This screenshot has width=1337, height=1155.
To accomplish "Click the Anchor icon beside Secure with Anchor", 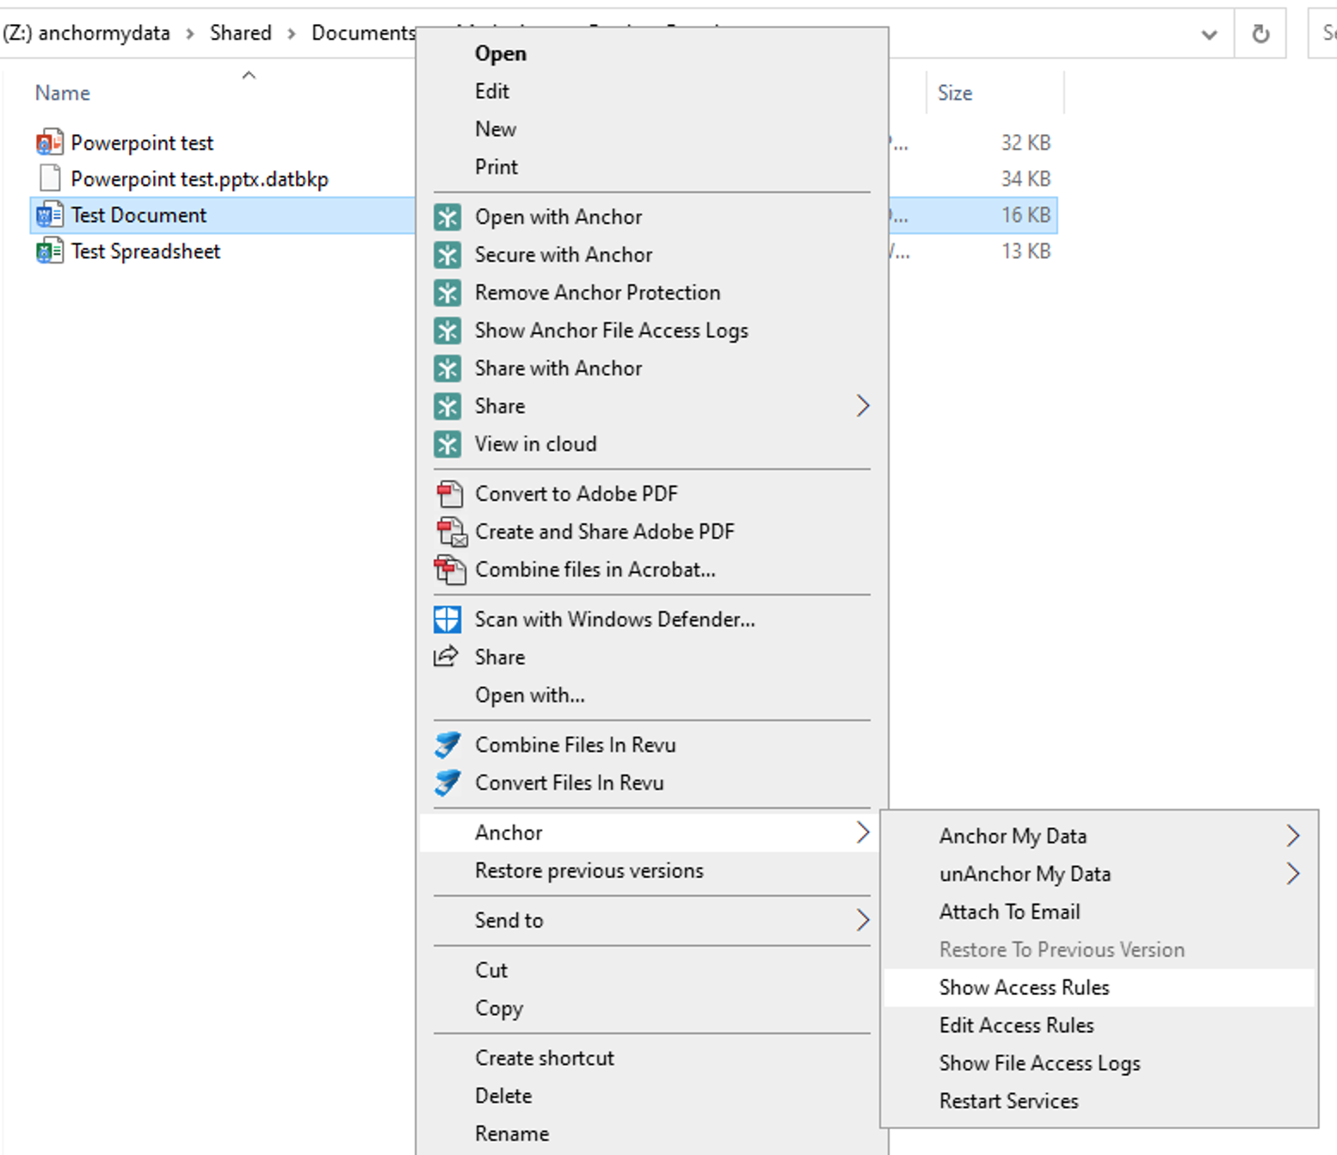I will (447, 255).
